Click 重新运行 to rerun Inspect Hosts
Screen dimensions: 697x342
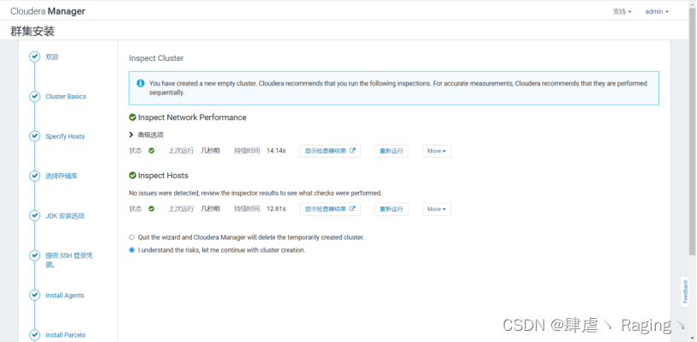tap(391, 209)
